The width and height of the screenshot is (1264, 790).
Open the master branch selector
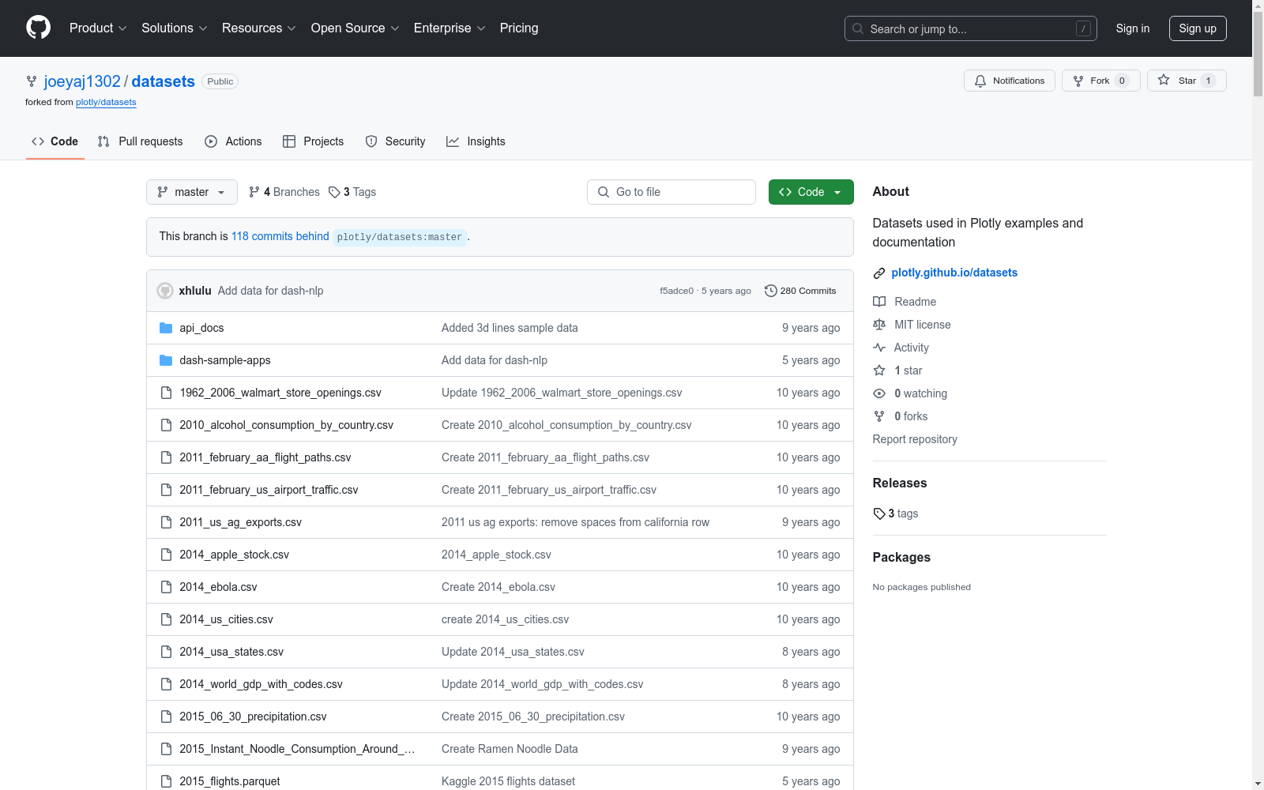click(192, 192)
